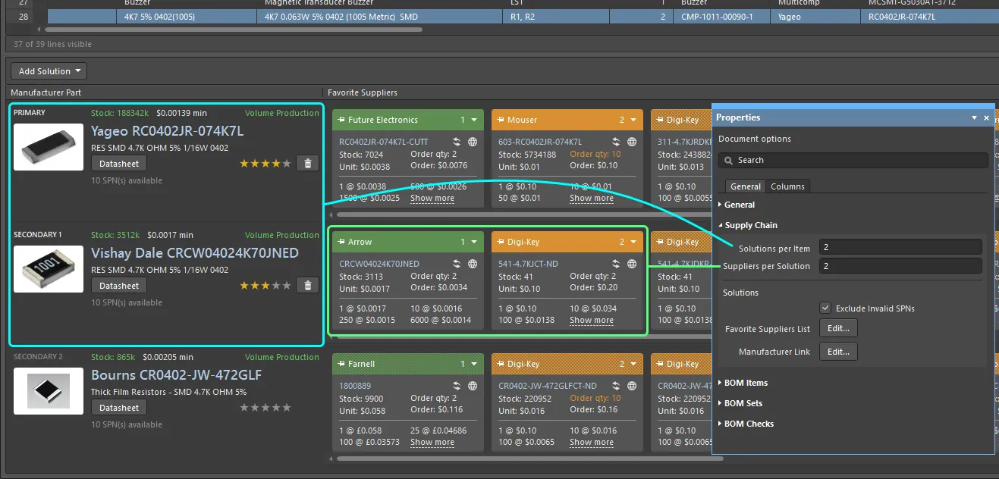The image size is (999, 479).
Task: Click the Farnell part number '1800889'
Action: point(353,386)
